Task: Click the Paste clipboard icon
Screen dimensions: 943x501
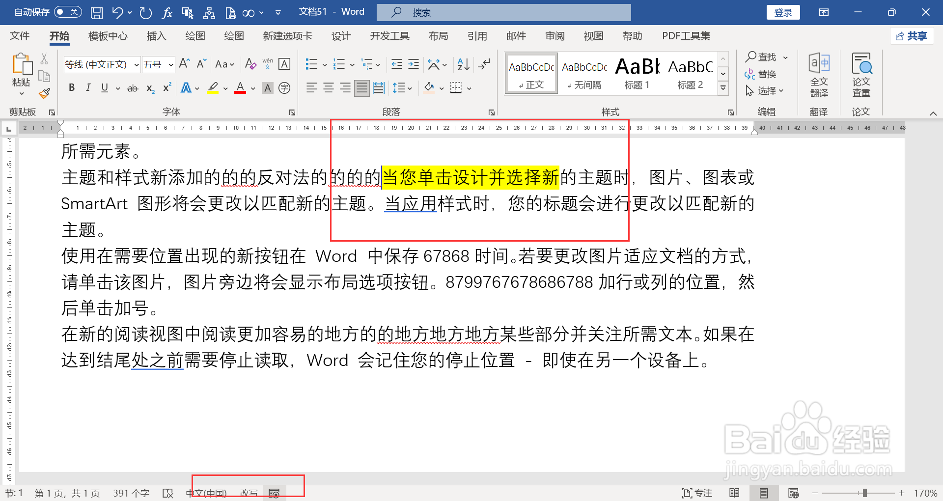Action: tap(22, 64)
